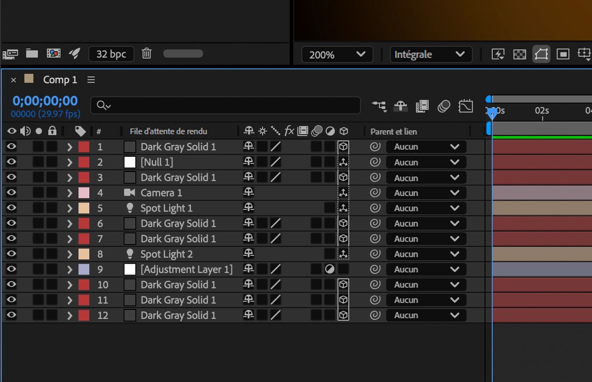The image size is (592, 382).
Task: Open the 200% magnification dropdown
Action: 337,55
